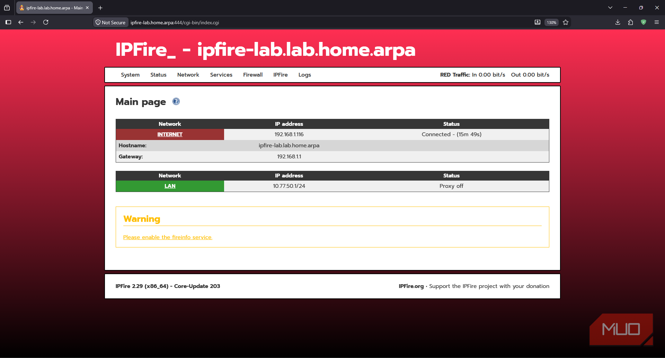Screen dimensions: 665x358
Task: Open the extensions puzzle icon
Action: click(630, 22)
